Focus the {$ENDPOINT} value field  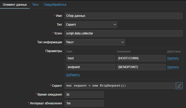pyautogui.click(x=141, y=67)
